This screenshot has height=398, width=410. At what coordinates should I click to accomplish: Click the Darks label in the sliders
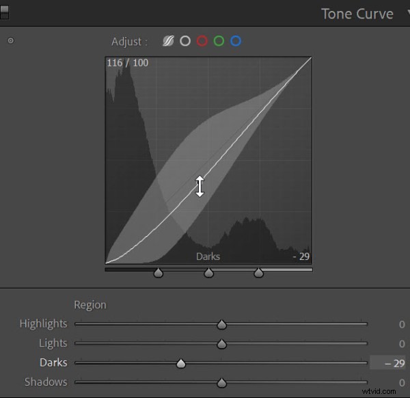[53, 362]
